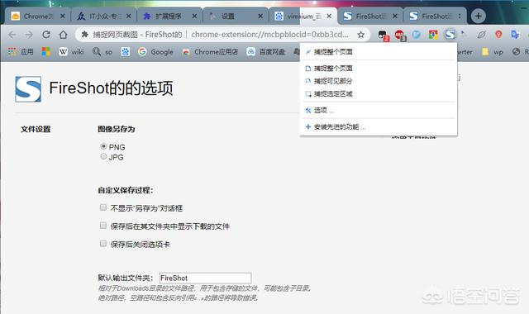Open a new browser tab with plus button
The height and width of the screenshot is (314, 529).
pos(478,16)
